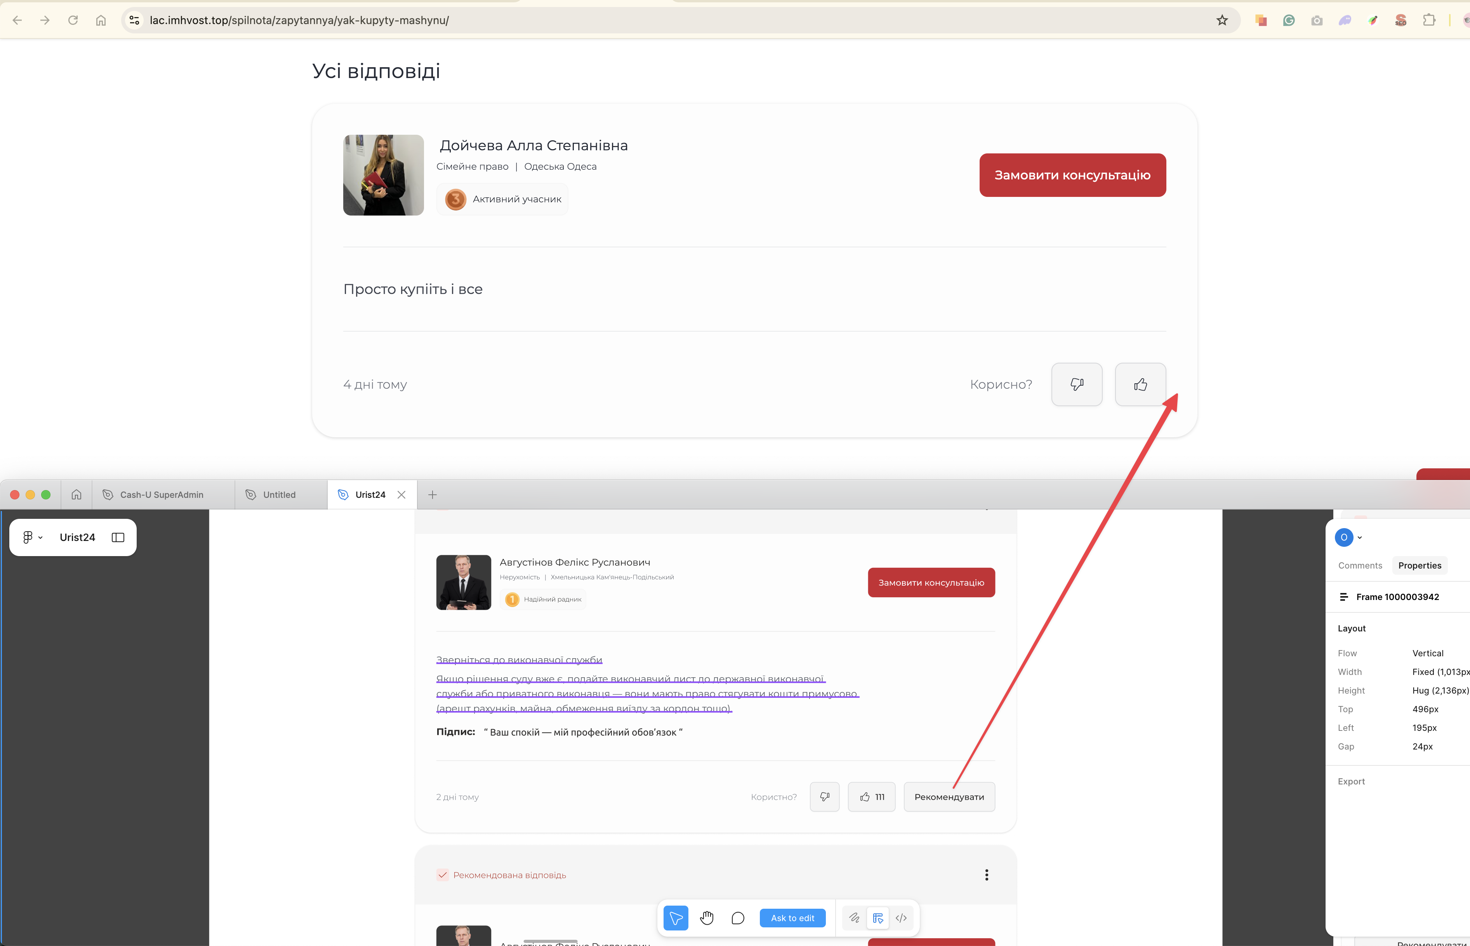Switch to Draw mode squiggle icon
This screenshot has height=946, width=1470.
pyautogui.click(x=854, y=918)
